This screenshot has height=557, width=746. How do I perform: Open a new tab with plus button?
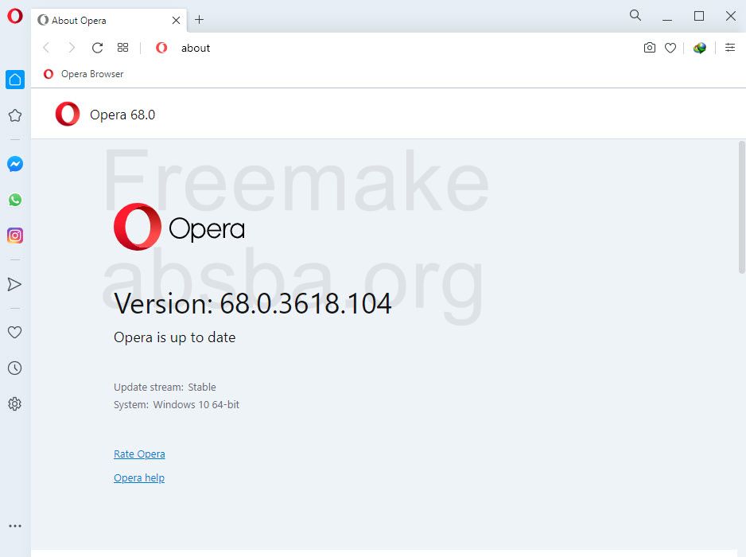pos(200,20)
